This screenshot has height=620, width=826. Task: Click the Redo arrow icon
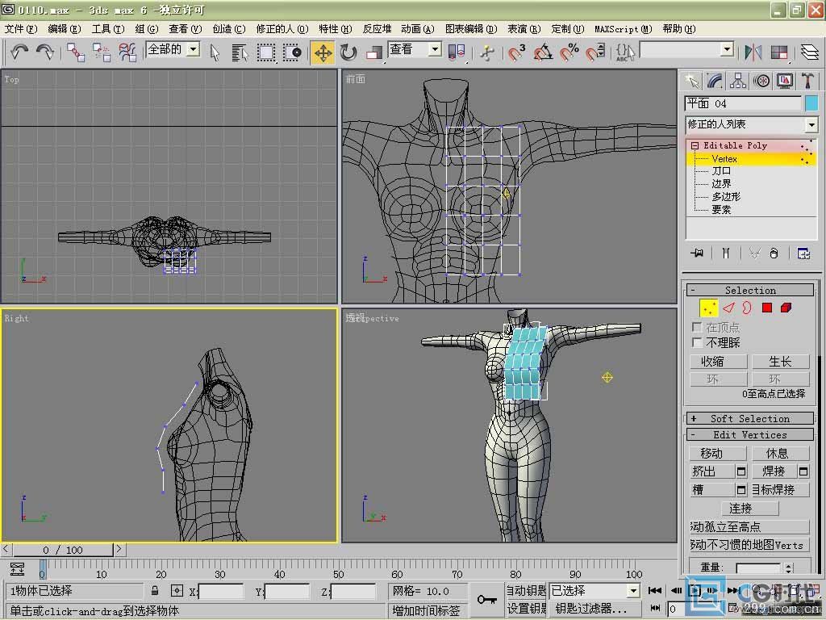click(45, 52)
